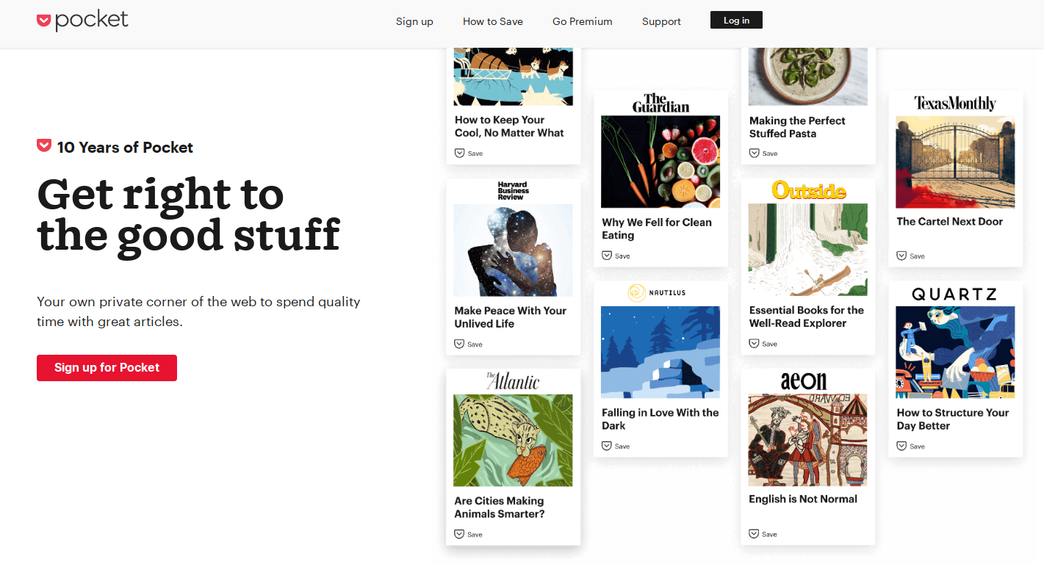Click the Quartz logo on card
The image size is (1044, 578).
click(x=954, y=294)
